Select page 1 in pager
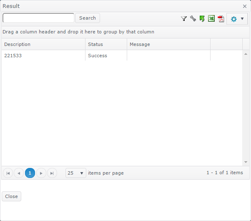The image size is (251, 221). pos(30,173)
